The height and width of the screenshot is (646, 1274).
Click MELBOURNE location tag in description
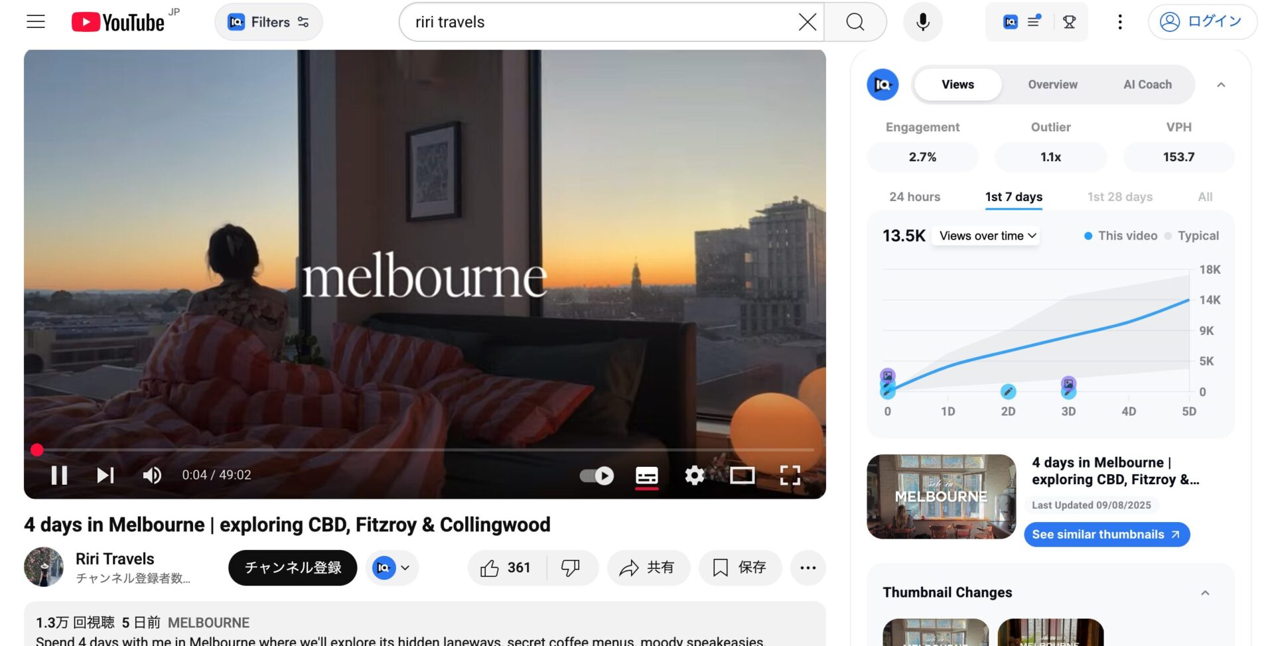208,623
